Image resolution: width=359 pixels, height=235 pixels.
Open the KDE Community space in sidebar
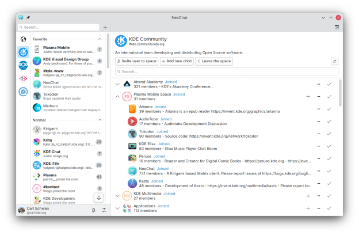(x=24, y=52)
